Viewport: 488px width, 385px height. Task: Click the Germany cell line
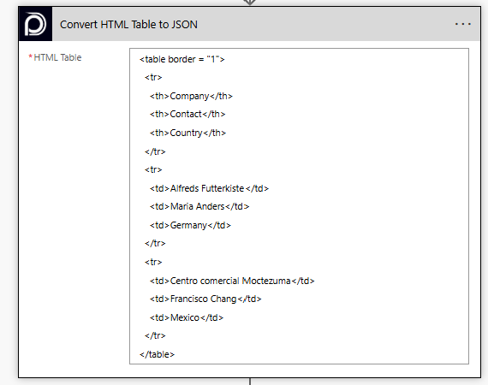tap(190, 225)
